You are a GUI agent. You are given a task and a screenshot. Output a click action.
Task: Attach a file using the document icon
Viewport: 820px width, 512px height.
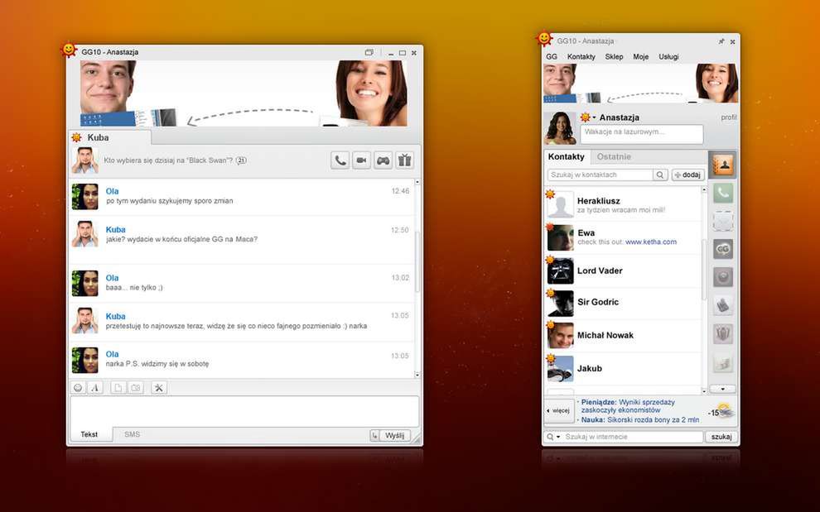click(118, 388)
